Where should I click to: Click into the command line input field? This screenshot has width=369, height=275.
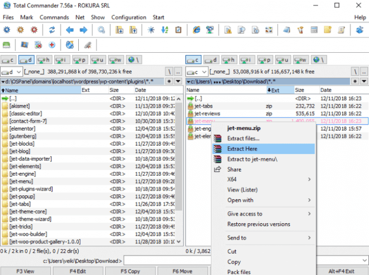(x=167, y=261)
